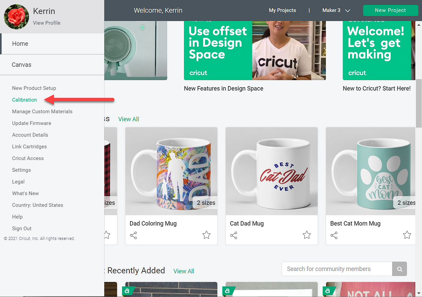
Task: Click the Dad Coloring Mug title
Action: click(x=153, y=224)
